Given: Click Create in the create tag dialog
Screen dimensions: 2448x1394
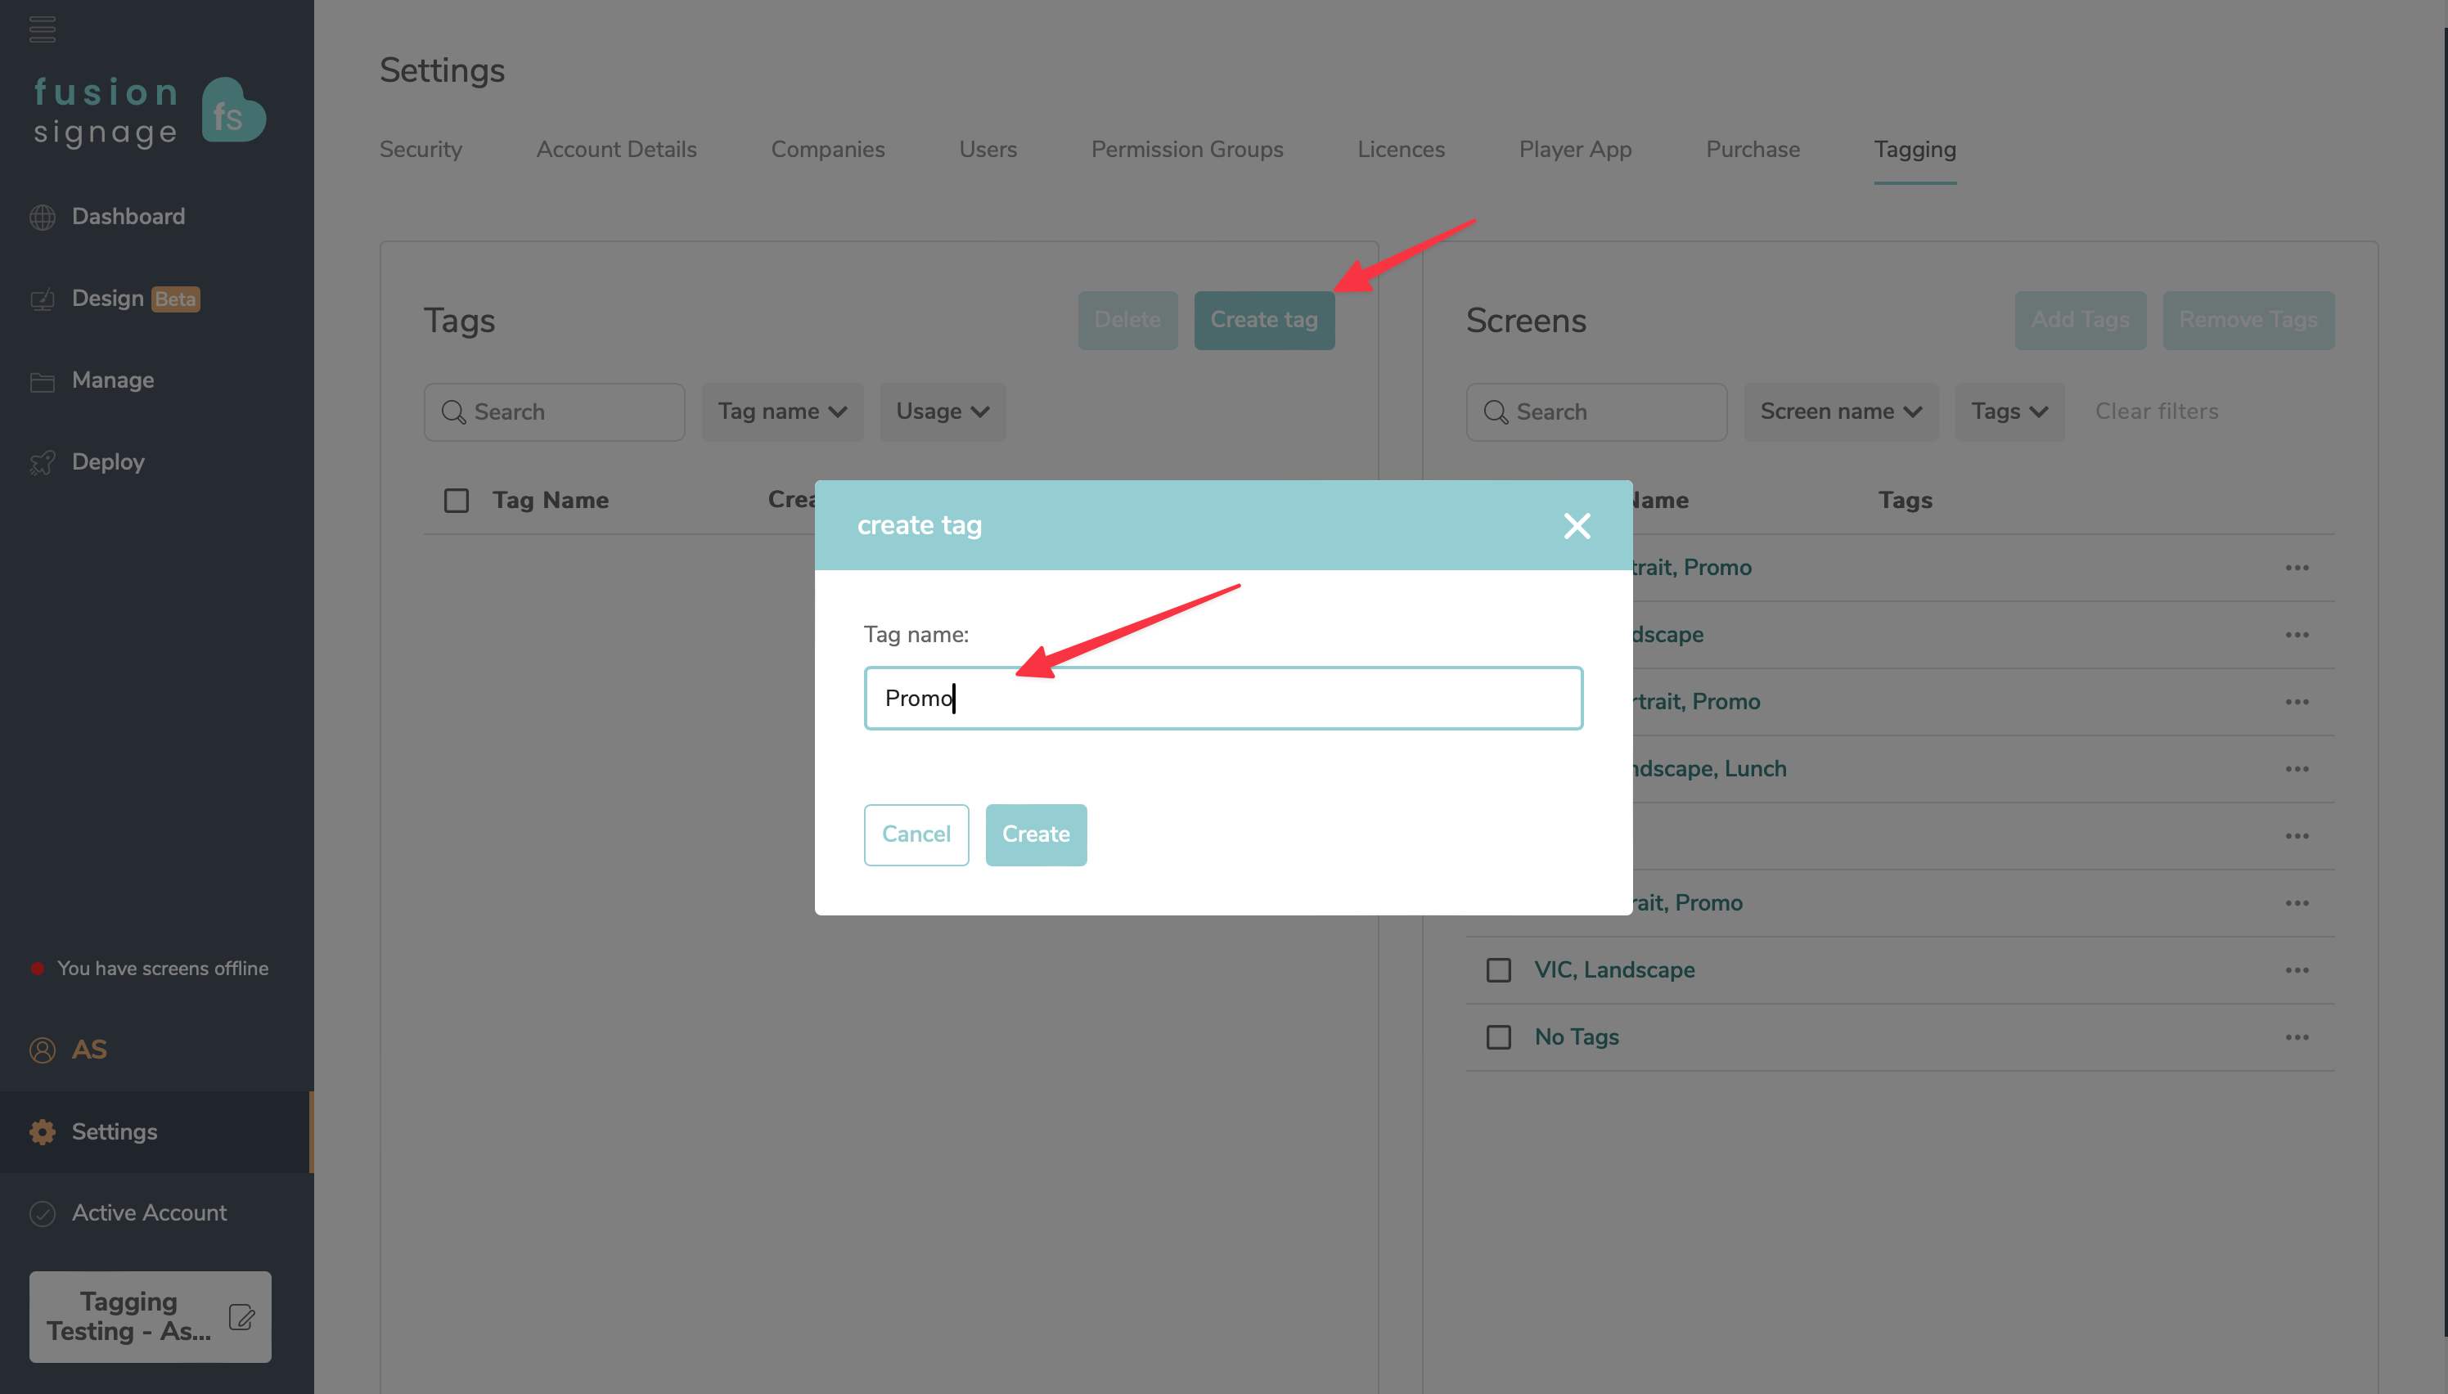Looking at the screenshot, I should coord(1036,835).
